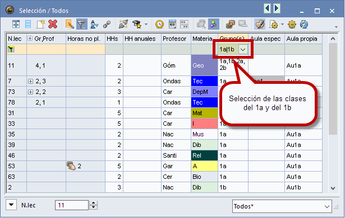Click the clock timetable icon
345x218 pixels.
(159, 25)
